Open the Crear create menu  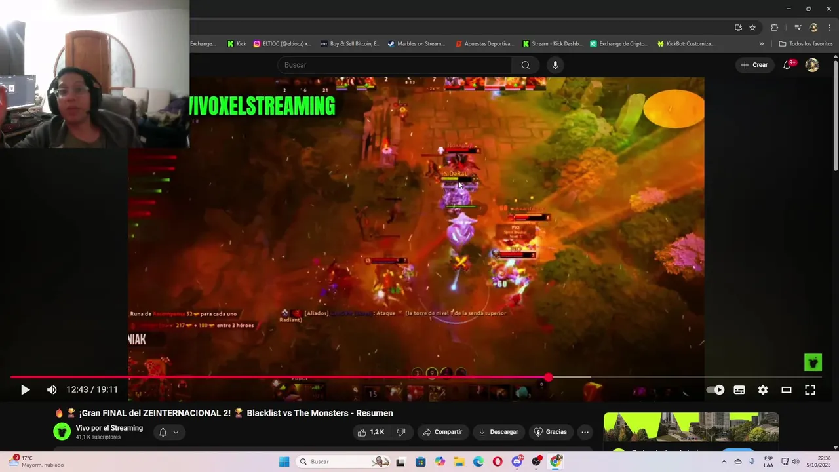pos(754,65)
